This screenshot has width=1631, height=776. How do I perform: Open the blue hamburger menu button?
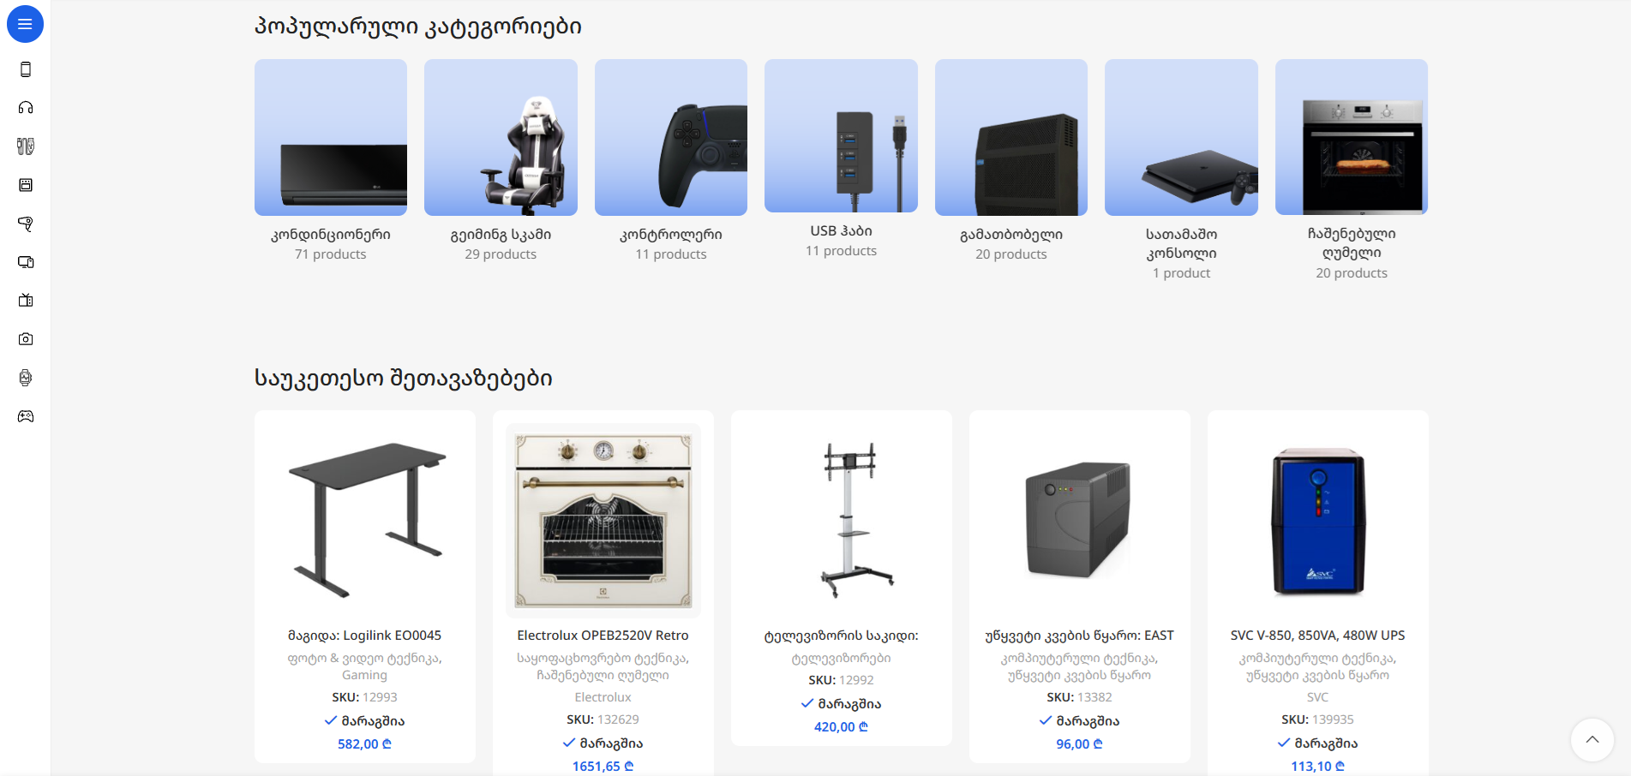[25, 24]
